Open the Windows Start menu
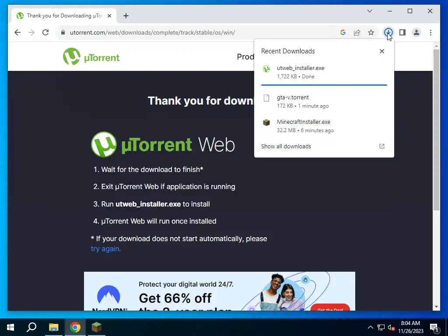Image resolution: width=448 pixels, height=336 pixels. pyautogui.click(x=10, y=327)
